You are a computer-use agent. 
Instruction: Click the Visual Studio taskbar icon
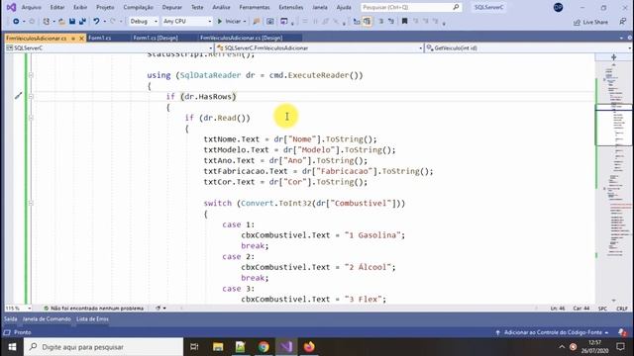coord(286,347)
